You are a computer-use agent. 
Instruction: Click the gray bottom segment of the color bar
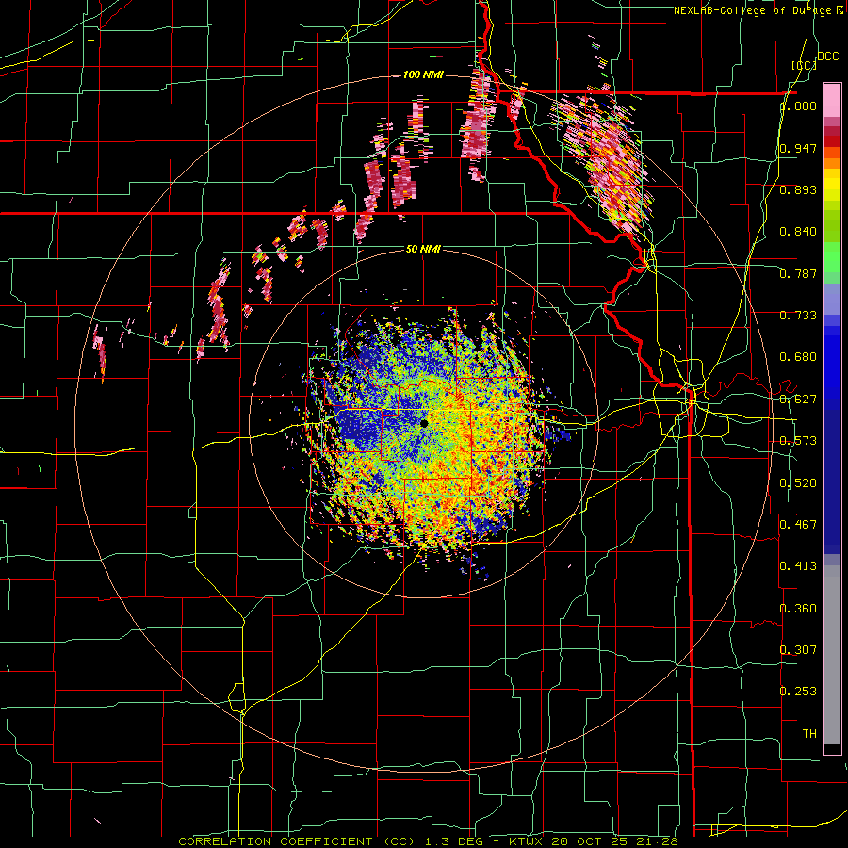(832, 655)
